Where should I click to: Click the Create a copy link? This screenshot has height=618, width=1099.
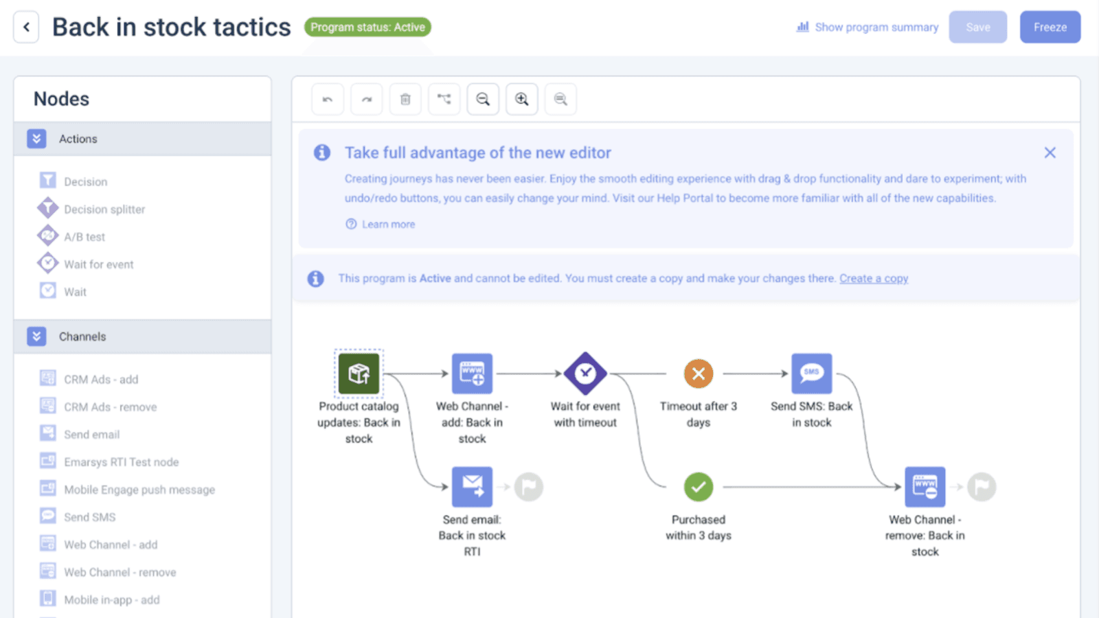(874, 278)
